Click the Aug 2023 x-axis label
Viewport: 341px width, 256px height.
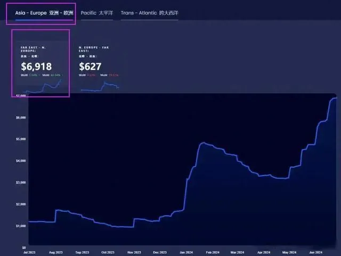click(x=55, y=252)
